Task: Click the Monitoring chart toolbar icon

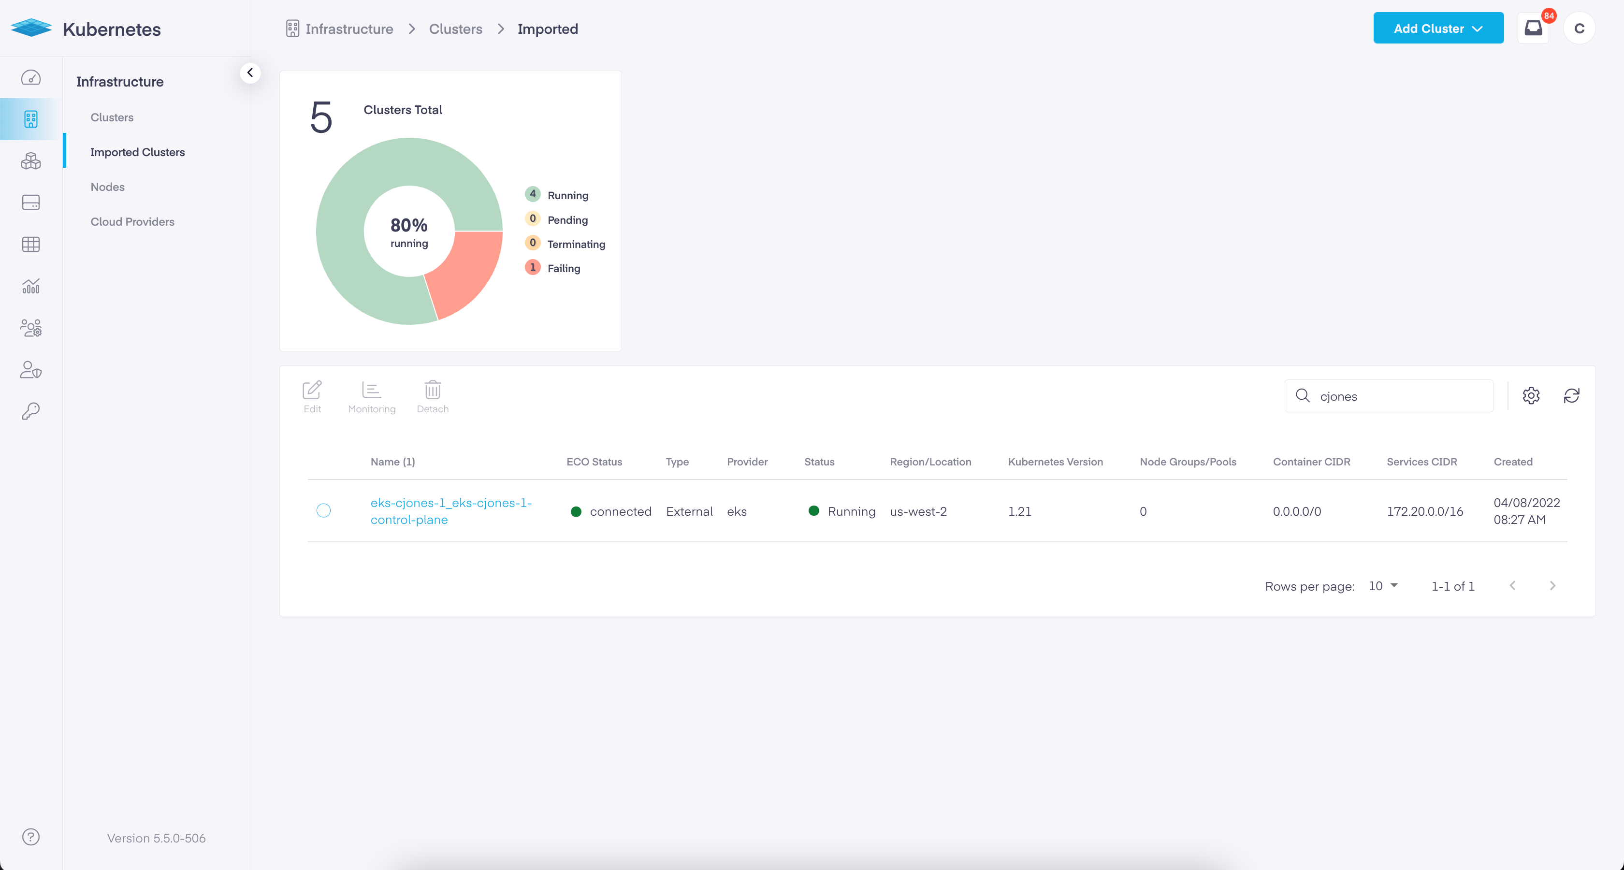Action: pyautogui.click(x=371, y=390)
